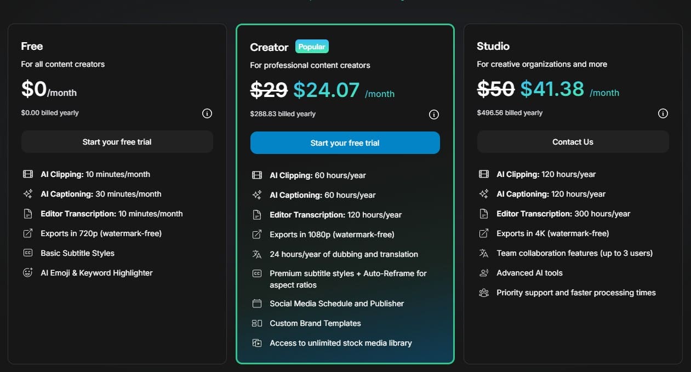Click the AI Clipping film icon on Free plan

27,174
